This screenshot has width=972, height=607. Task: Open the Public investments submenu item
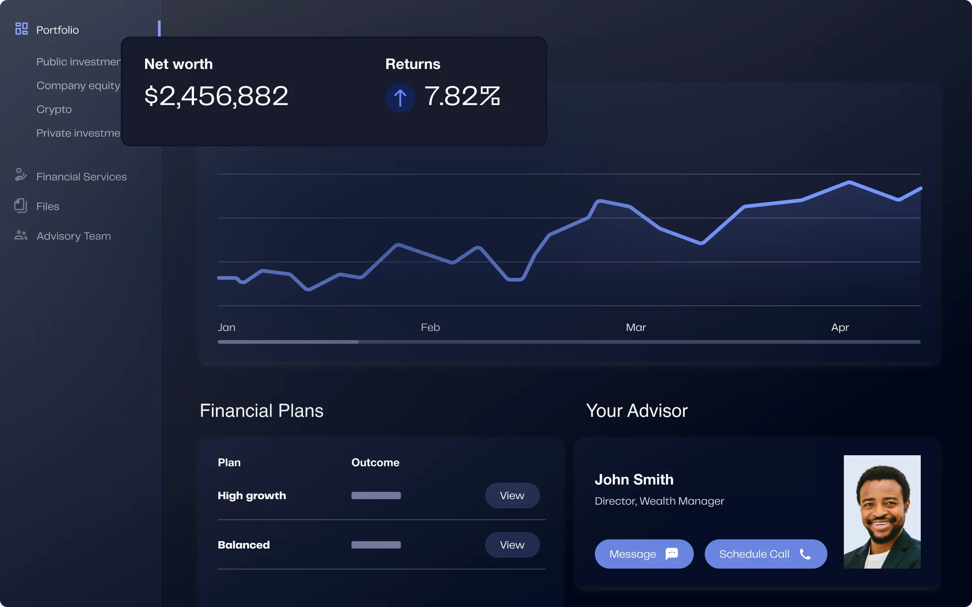(x=78, y=62)
